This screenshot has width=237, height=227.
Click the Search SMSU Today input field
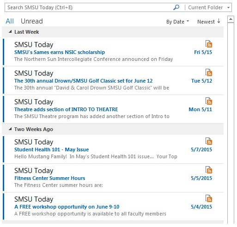[x=89, y=7]
